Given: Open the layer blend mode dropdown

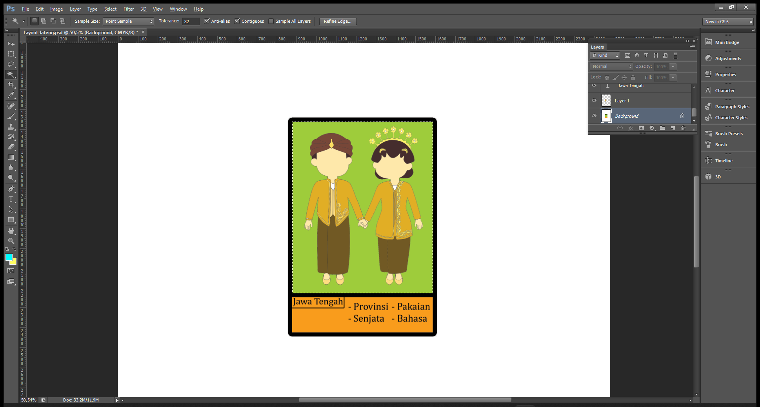Looking at the screenshot, I should [x=611, y=67].
